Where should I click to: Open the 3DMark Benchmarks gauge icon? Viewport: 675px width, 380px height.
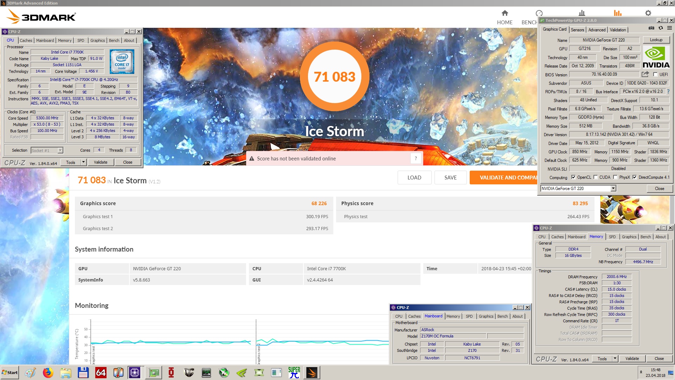(x=539, y=13)
